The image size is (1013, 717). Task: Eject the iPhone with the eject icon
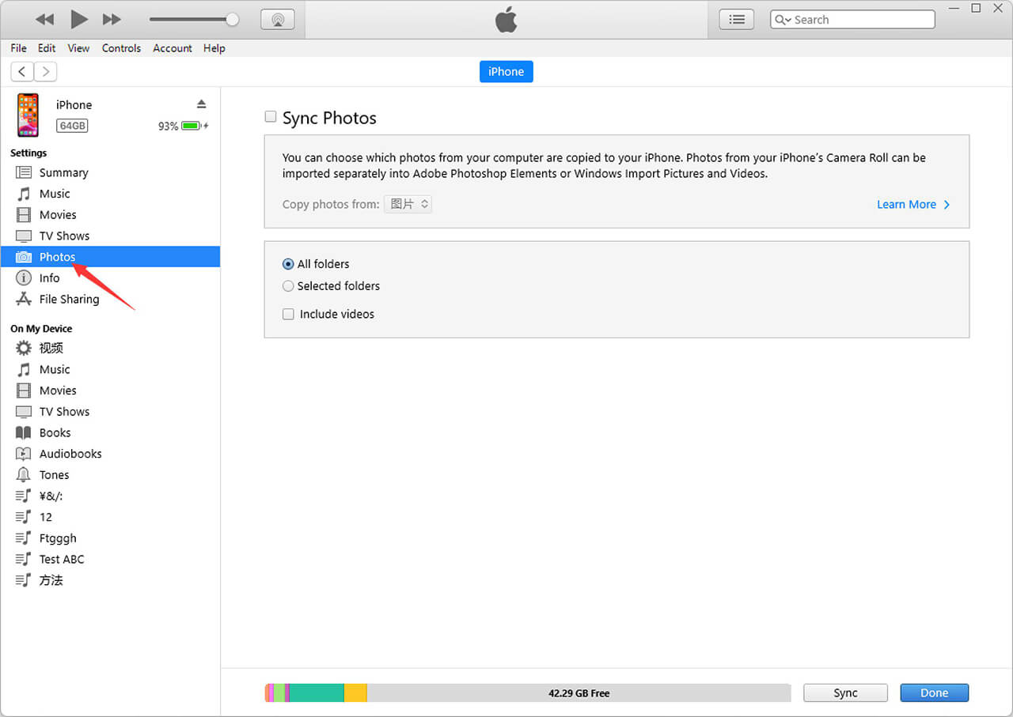[201, 104]
